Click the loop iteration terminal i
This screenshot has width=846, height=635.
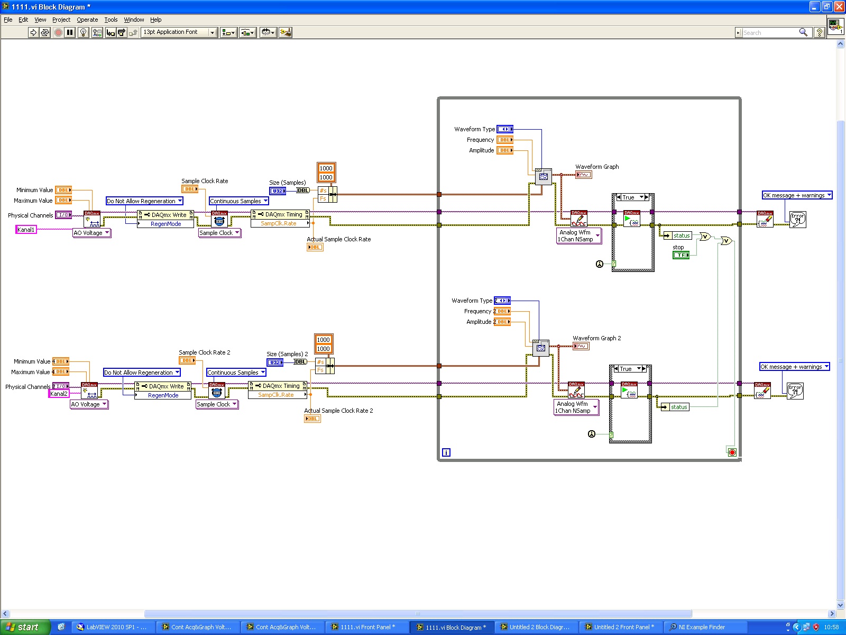click(446, 452)
